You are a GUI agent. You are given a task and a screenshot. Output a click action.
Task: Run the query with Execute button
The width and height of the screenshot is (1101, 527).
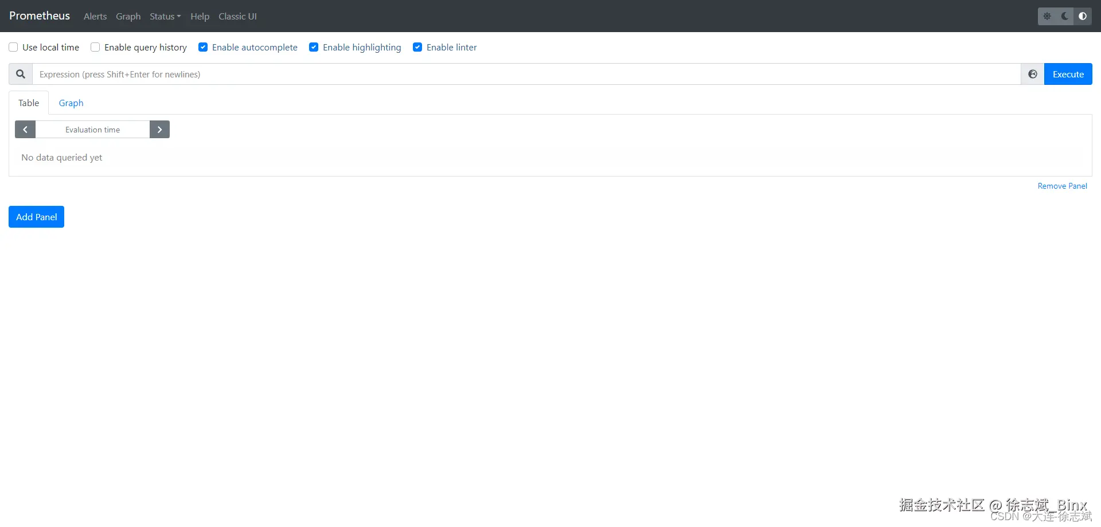tap(1068, 74)
